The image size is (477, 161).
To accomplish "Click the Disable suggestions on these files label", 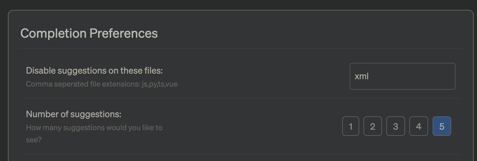I will [94, 70].
